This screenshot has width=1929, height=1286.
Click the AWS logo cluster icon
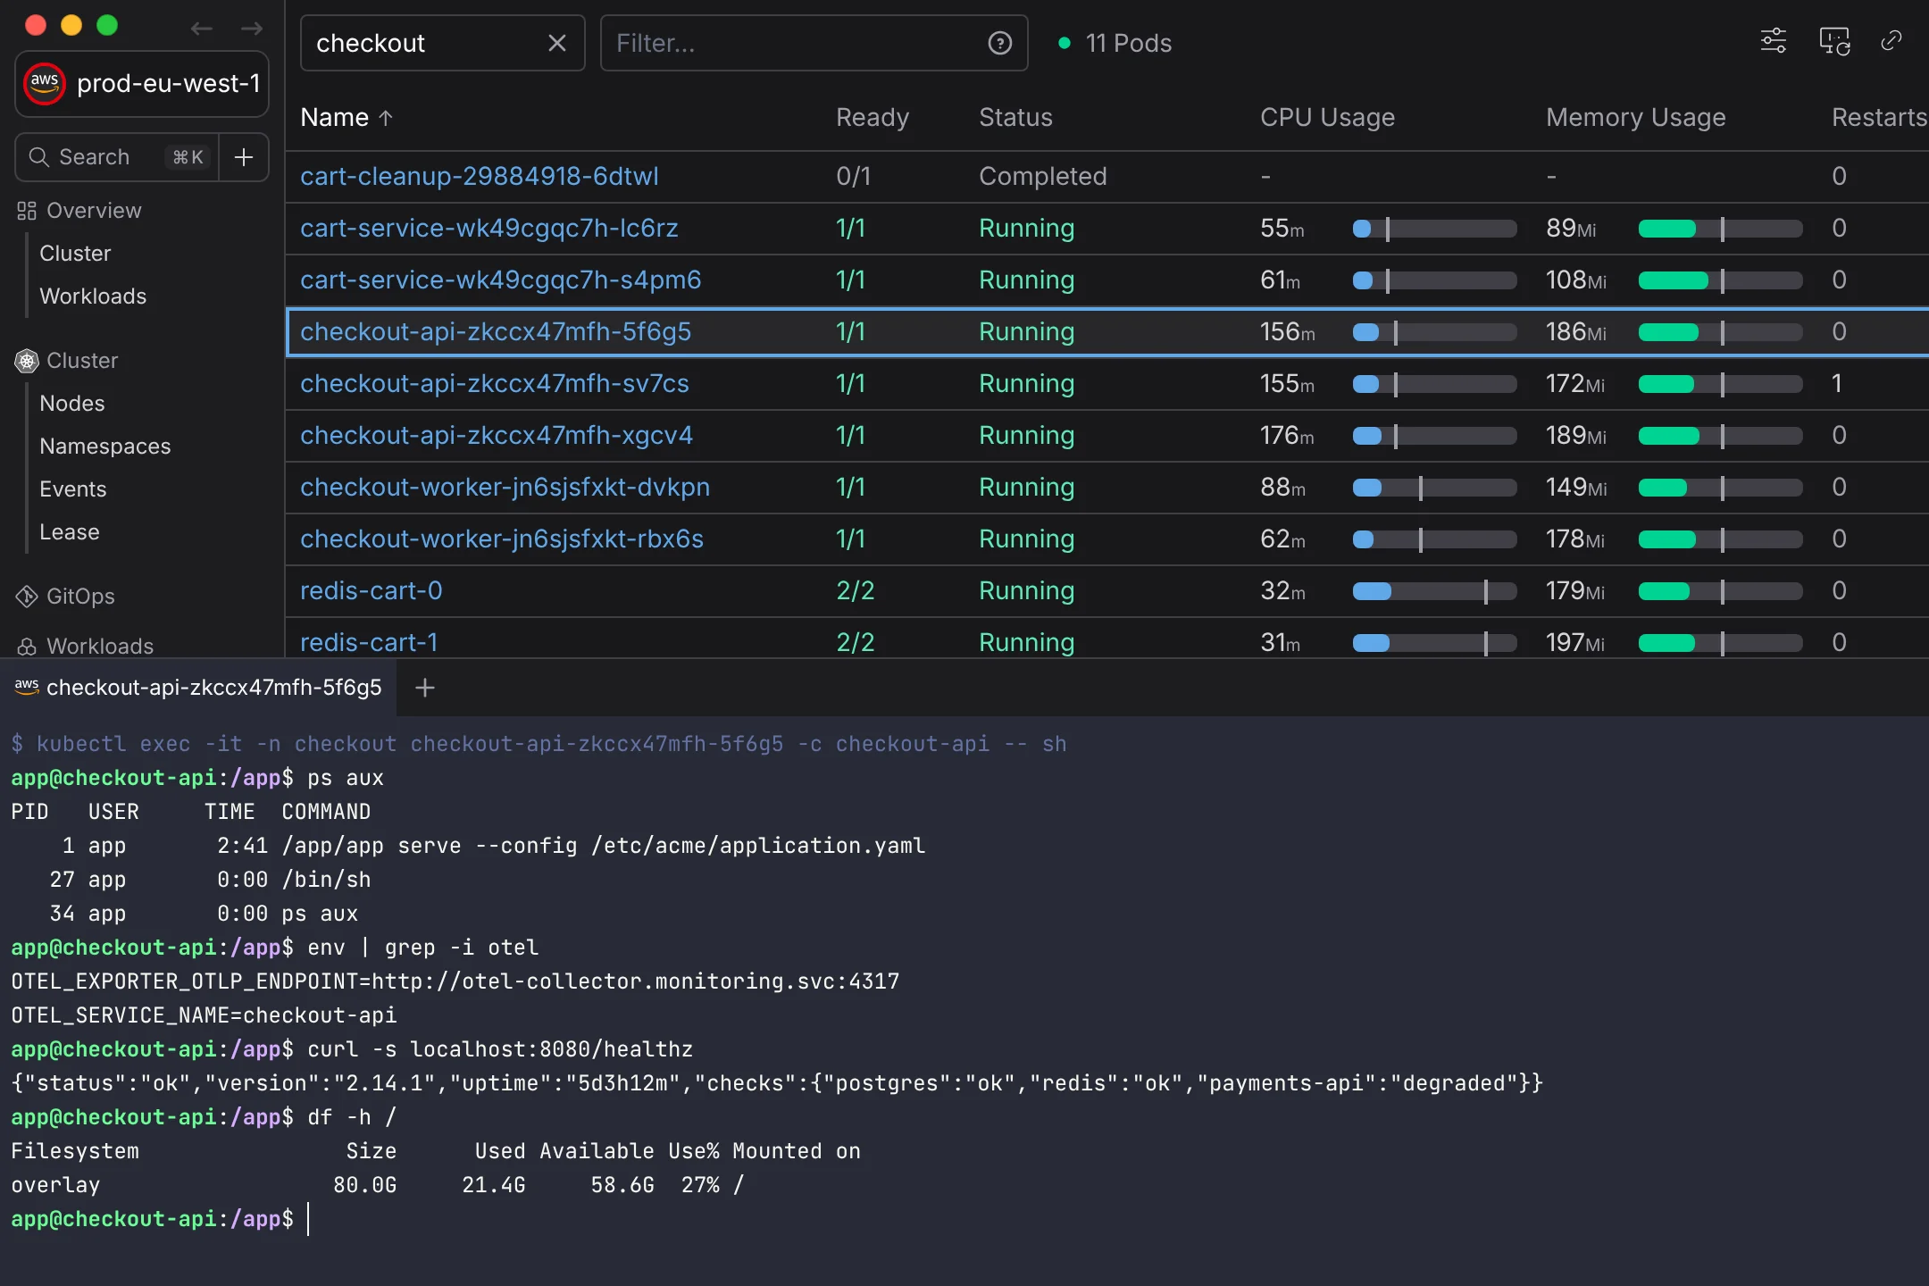(45, 84)
